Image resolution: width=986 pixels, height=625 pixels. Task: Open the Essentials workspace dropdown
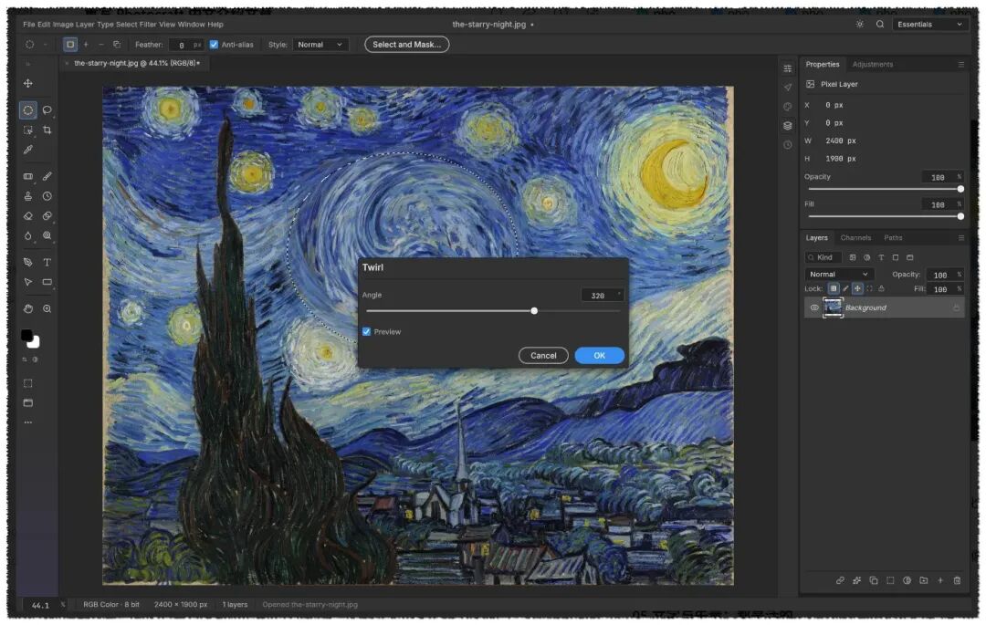tap(929, 25)
